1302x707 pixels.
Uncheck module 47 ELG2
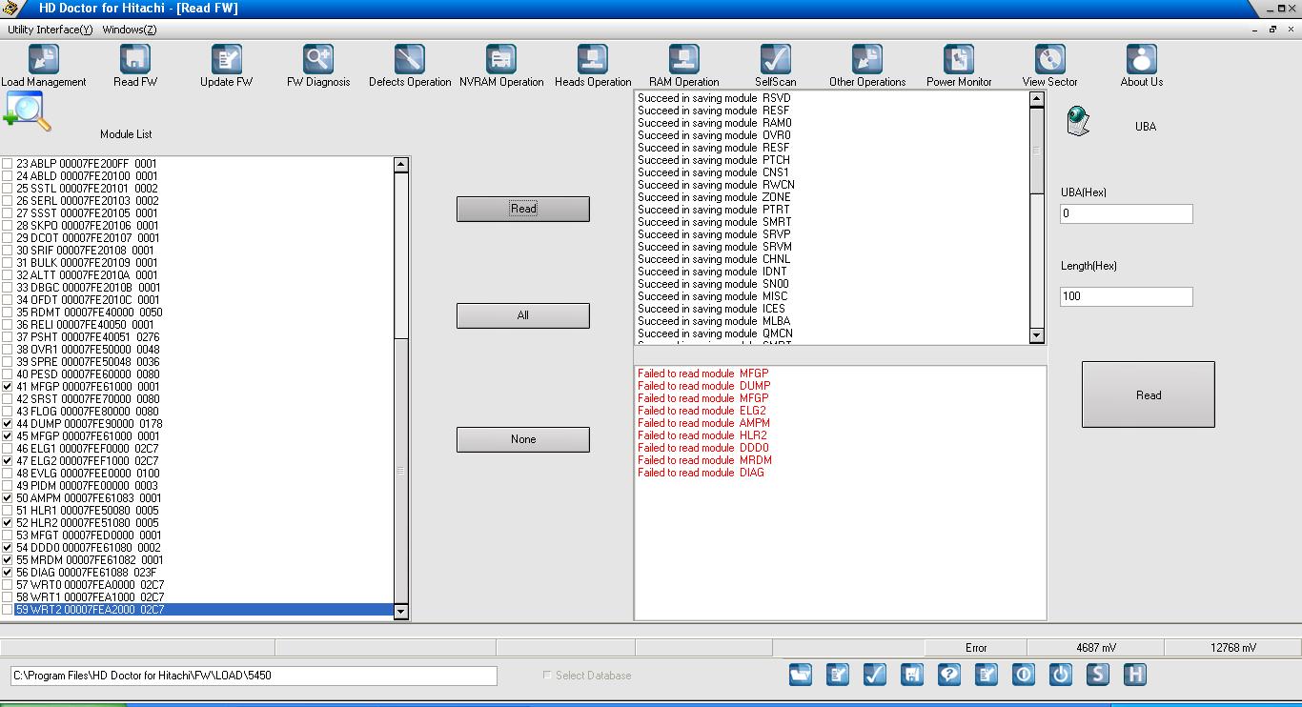[8, 461]
